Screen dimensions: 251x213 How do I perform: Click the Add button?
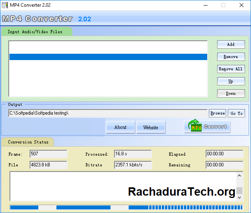coord(231,44)
